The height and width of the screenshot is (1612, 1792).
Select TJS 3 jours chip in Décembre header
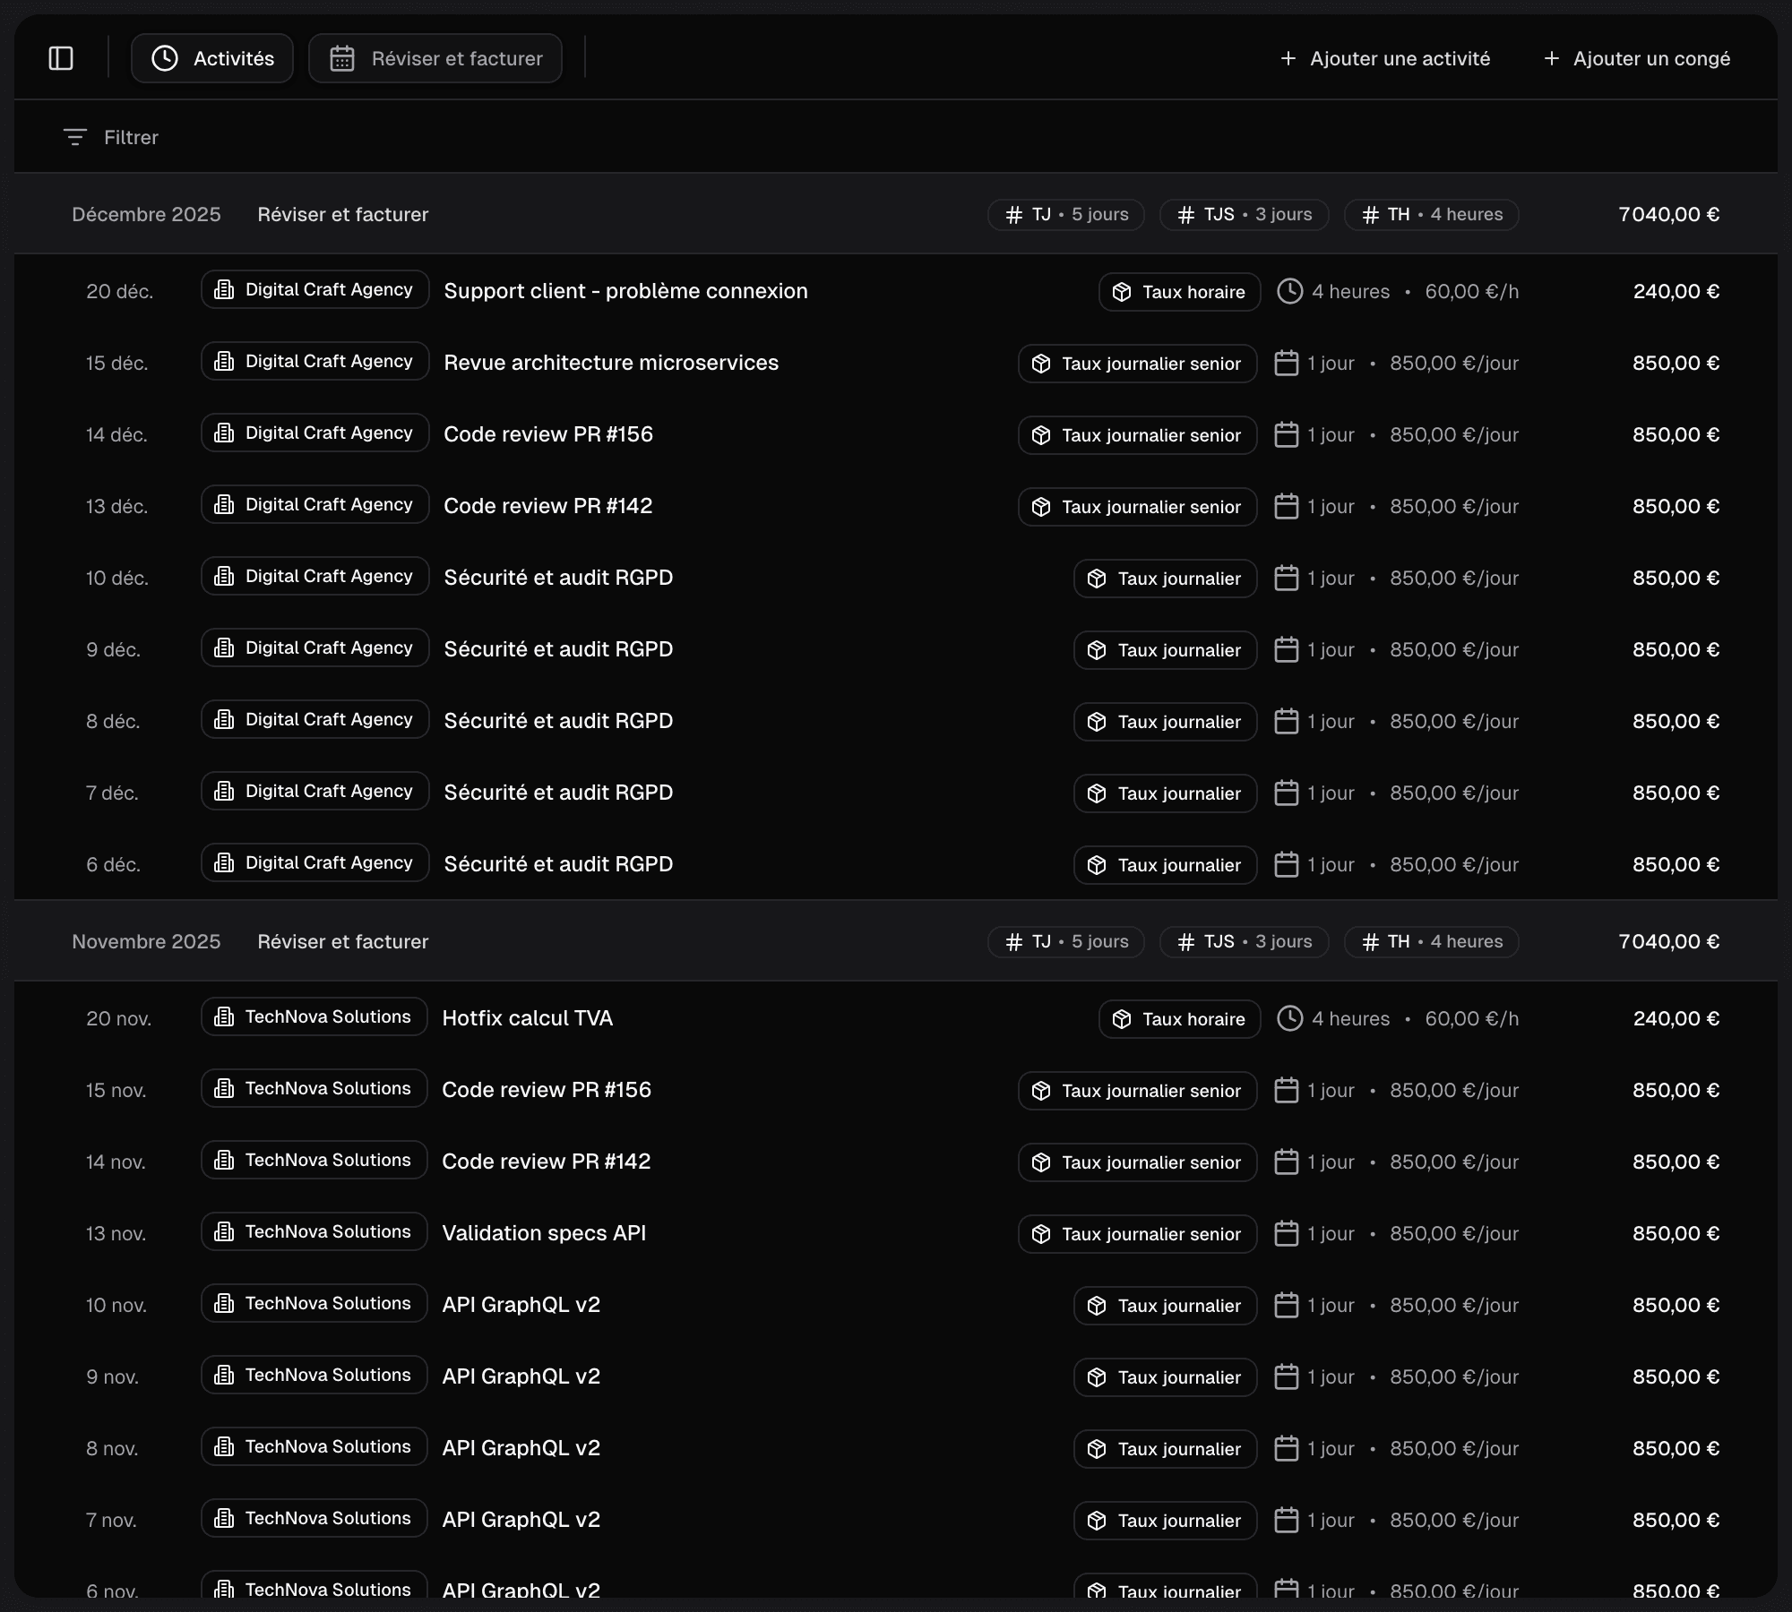[x=1244, y=214]
